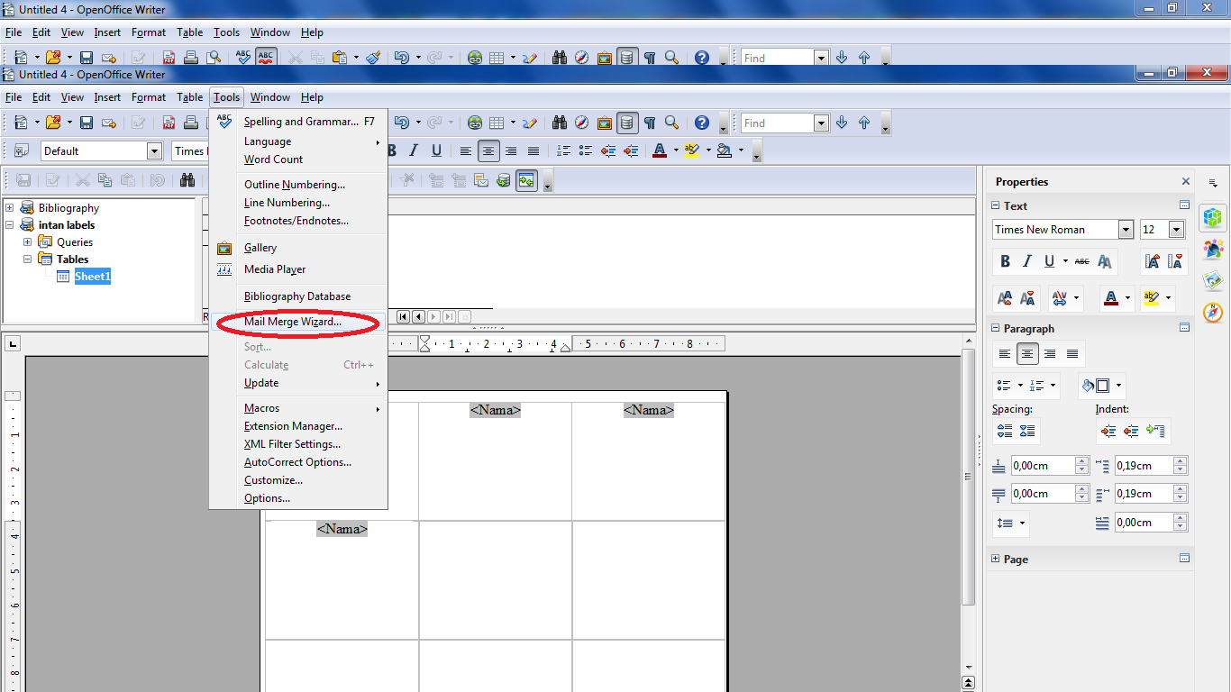Click the Undo arrow in front window toolbar

pos(402,123)
